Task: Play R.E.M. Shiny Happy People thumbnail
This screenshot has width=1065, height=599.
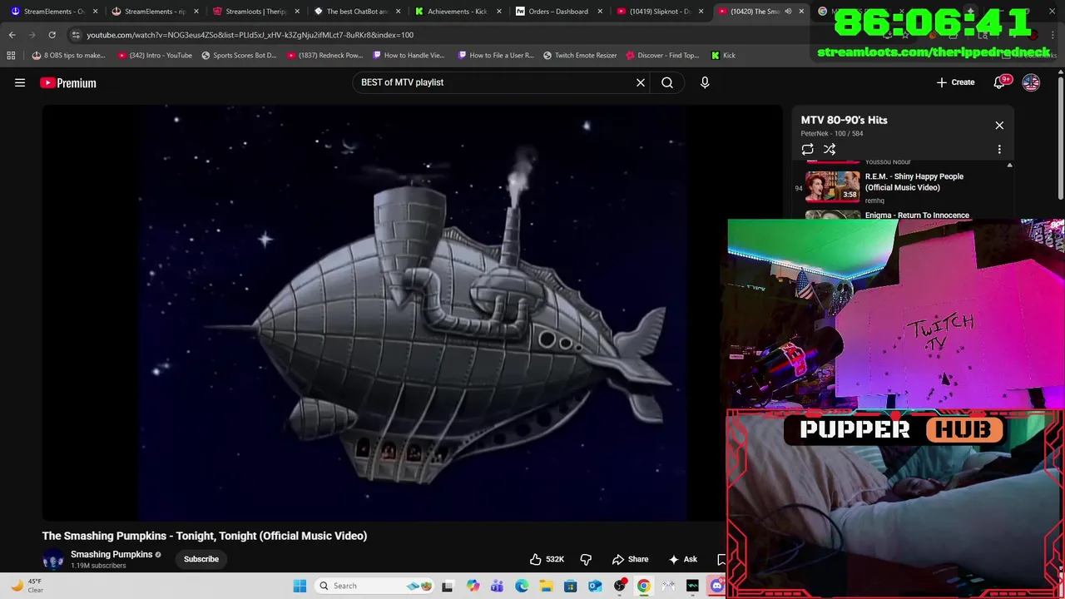Action: pos(833,186)
